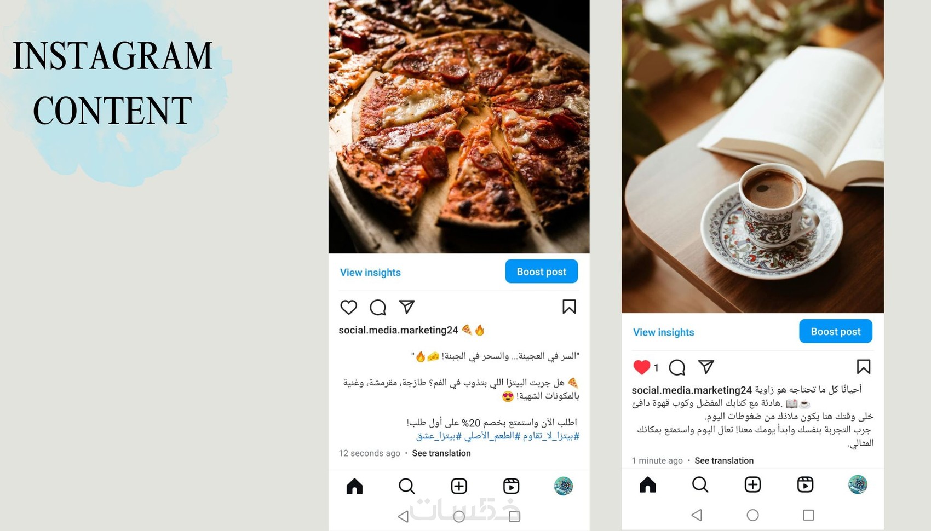
Task: Click Boost post under the coffee photo
Action: pos(835,331)
